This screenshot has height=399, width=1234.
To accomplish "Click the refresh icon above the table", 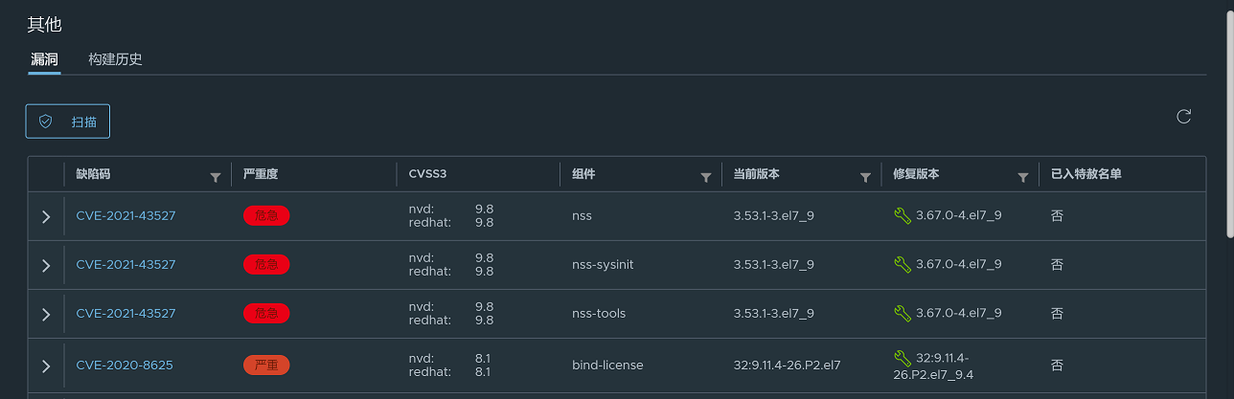I will (x=1183, y=117).
